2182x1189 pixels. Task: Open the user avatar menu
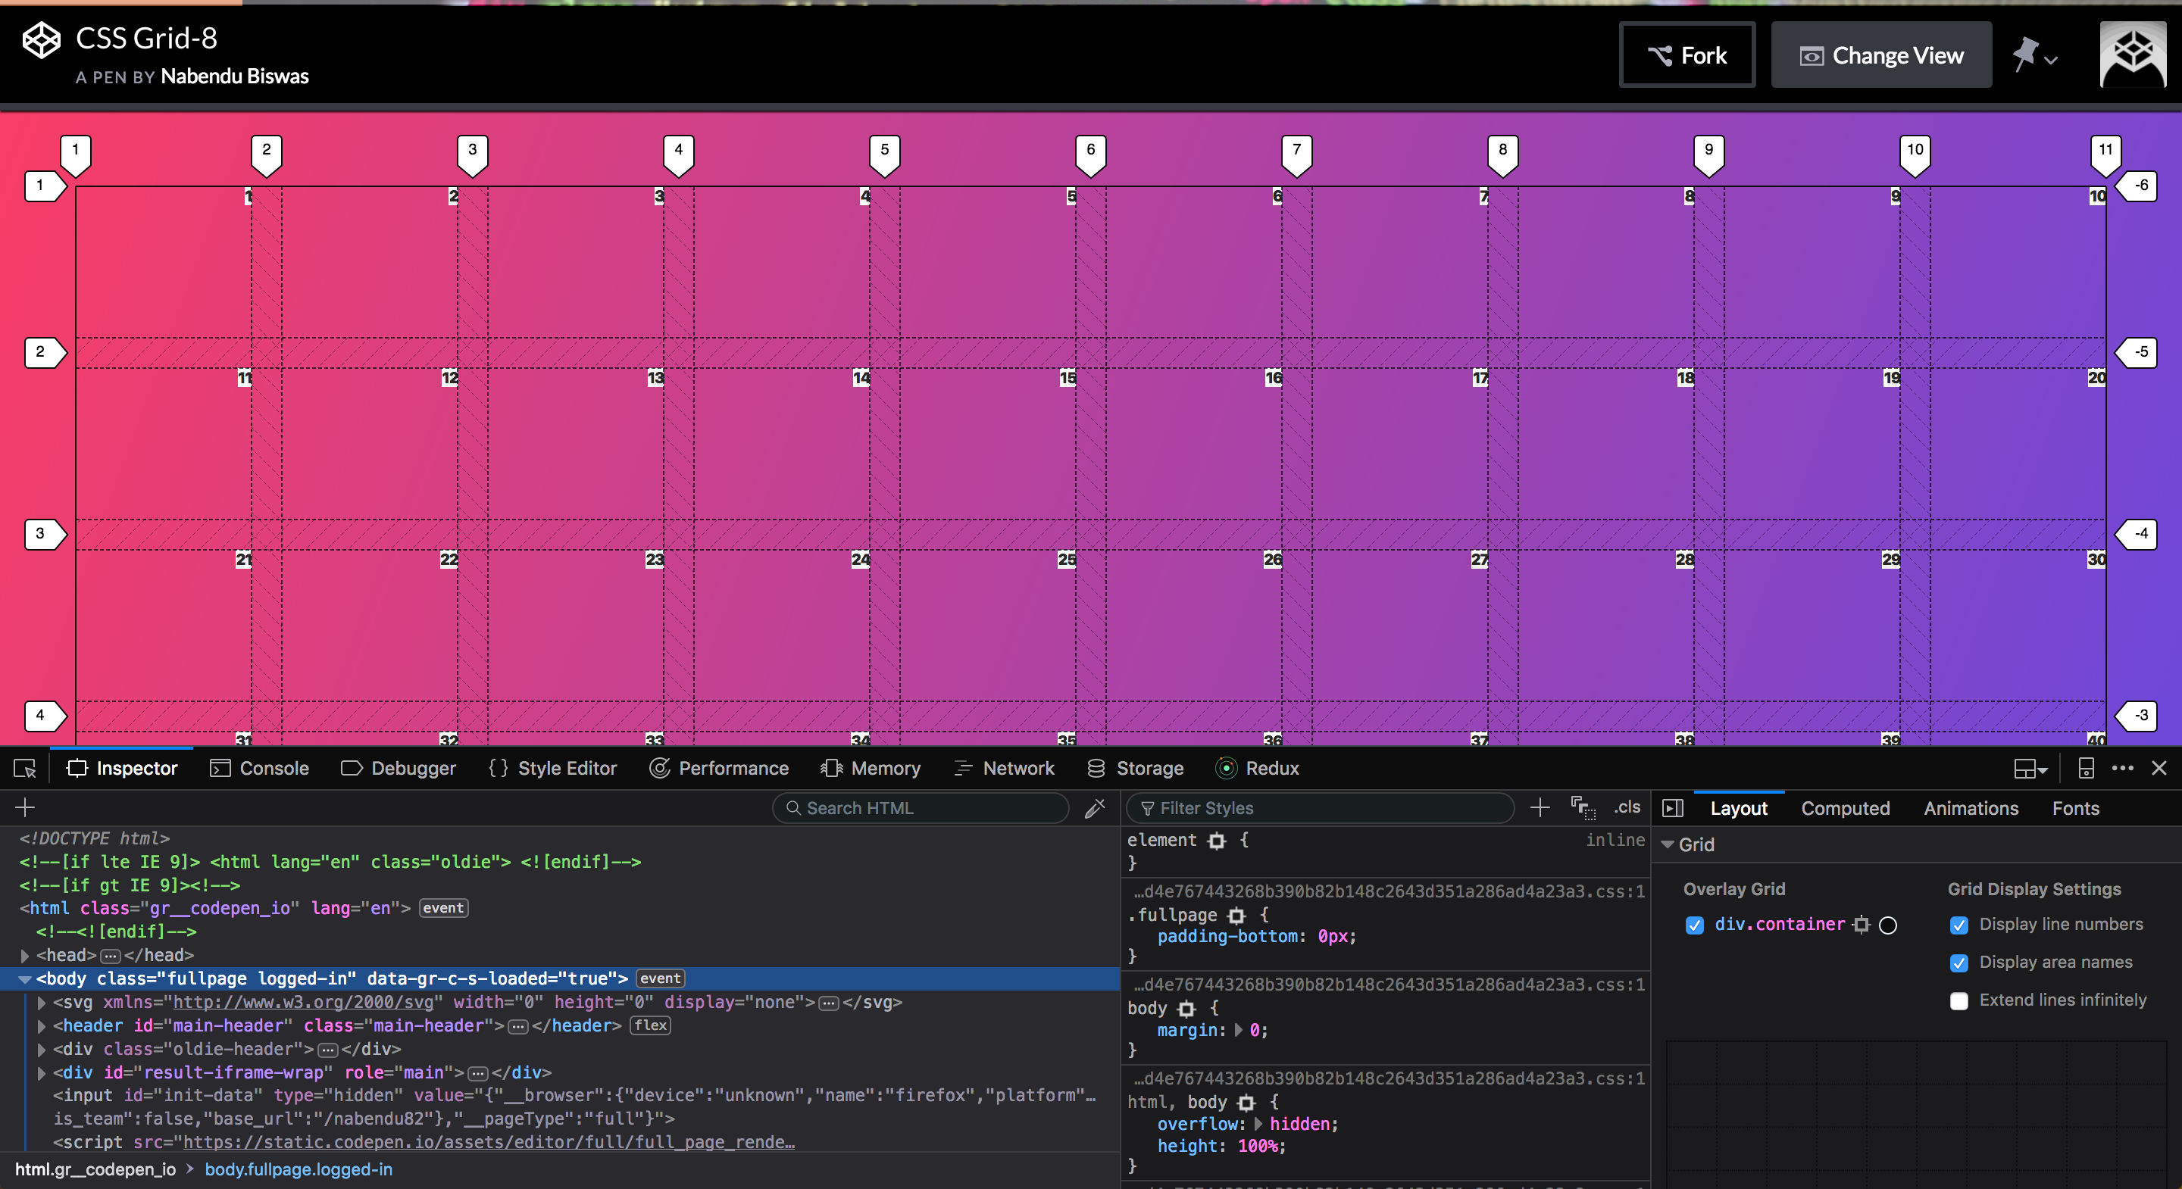point(2133,55)
